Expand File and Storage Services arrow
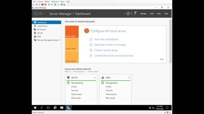The width and height of the screenshot is (204, 114). (60, 40)
